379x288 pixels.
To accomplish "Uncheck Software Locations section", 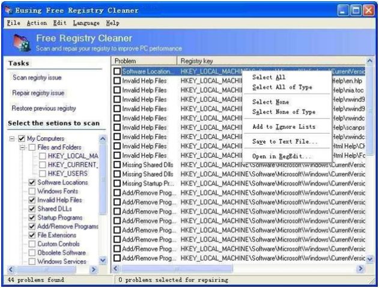I will tap(32, 182).
